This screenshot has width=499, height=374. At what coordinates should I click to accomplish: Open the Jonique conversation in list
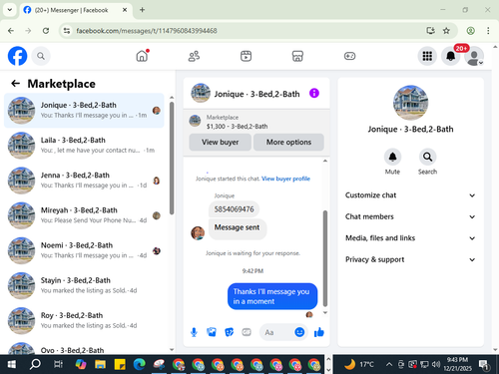tap(84, 111)
